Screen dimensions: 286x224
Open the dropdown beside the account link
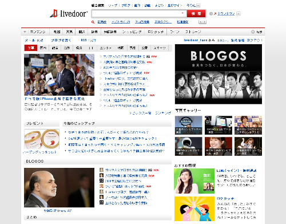(239, 14)
